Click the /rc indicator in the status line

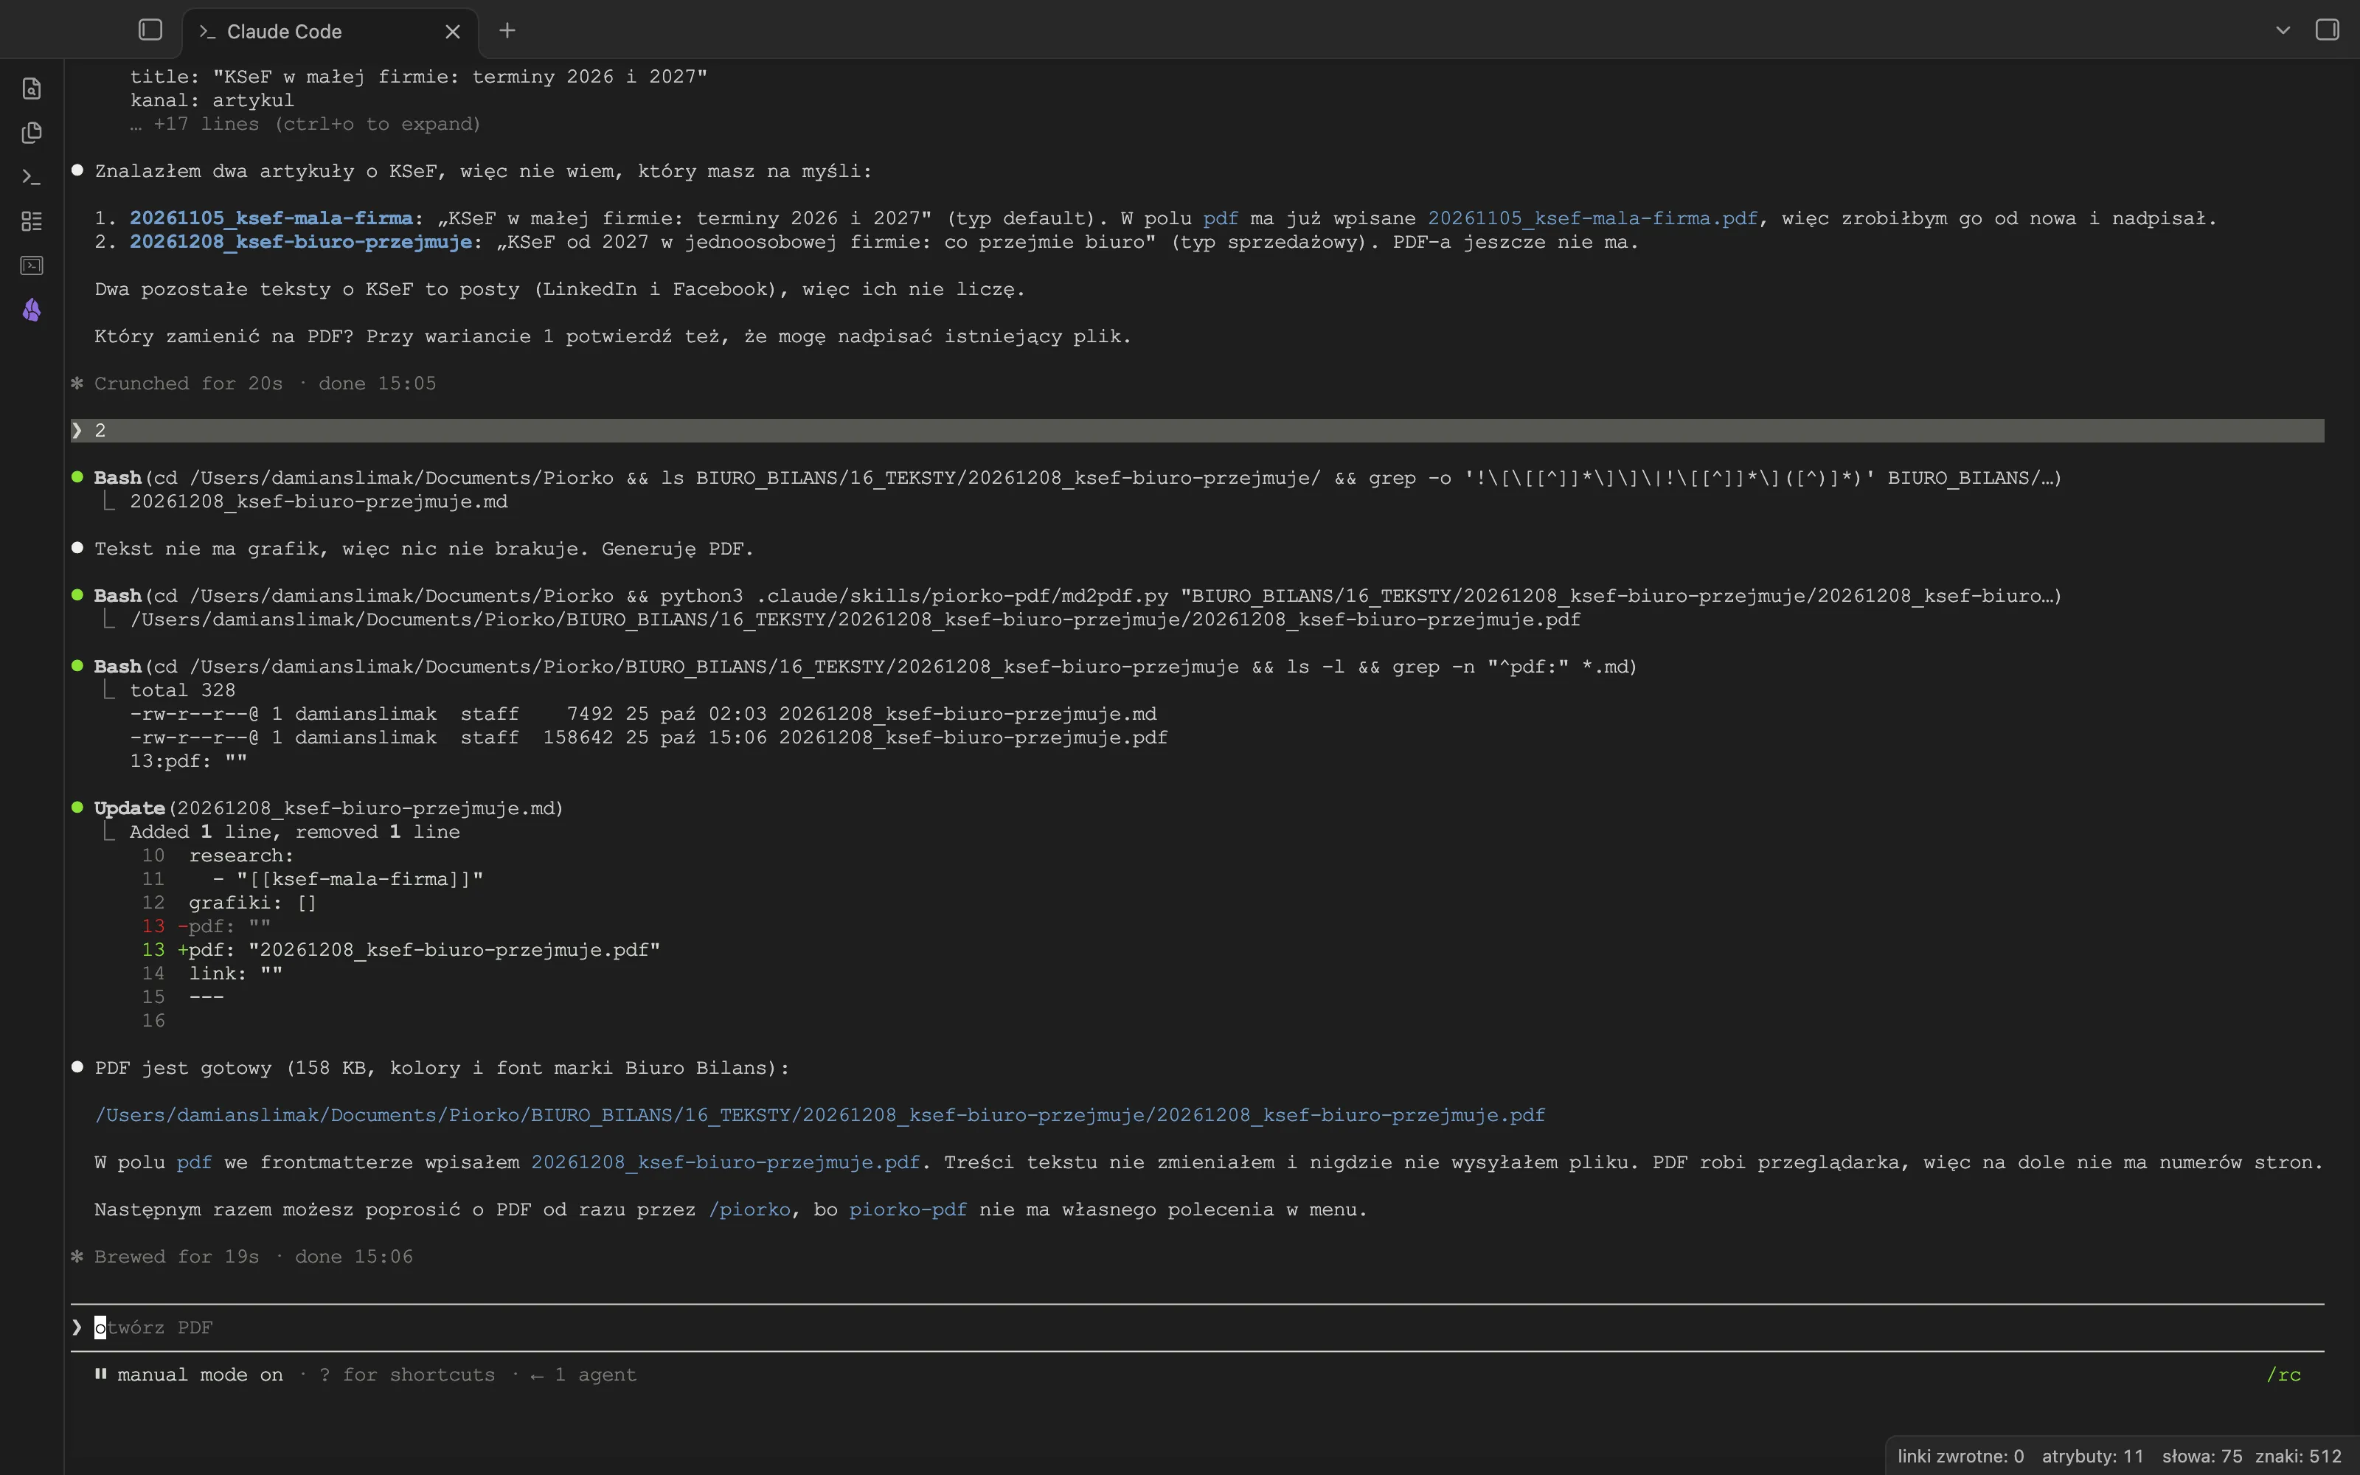pyautogui.click(x=2283, y=1375)
